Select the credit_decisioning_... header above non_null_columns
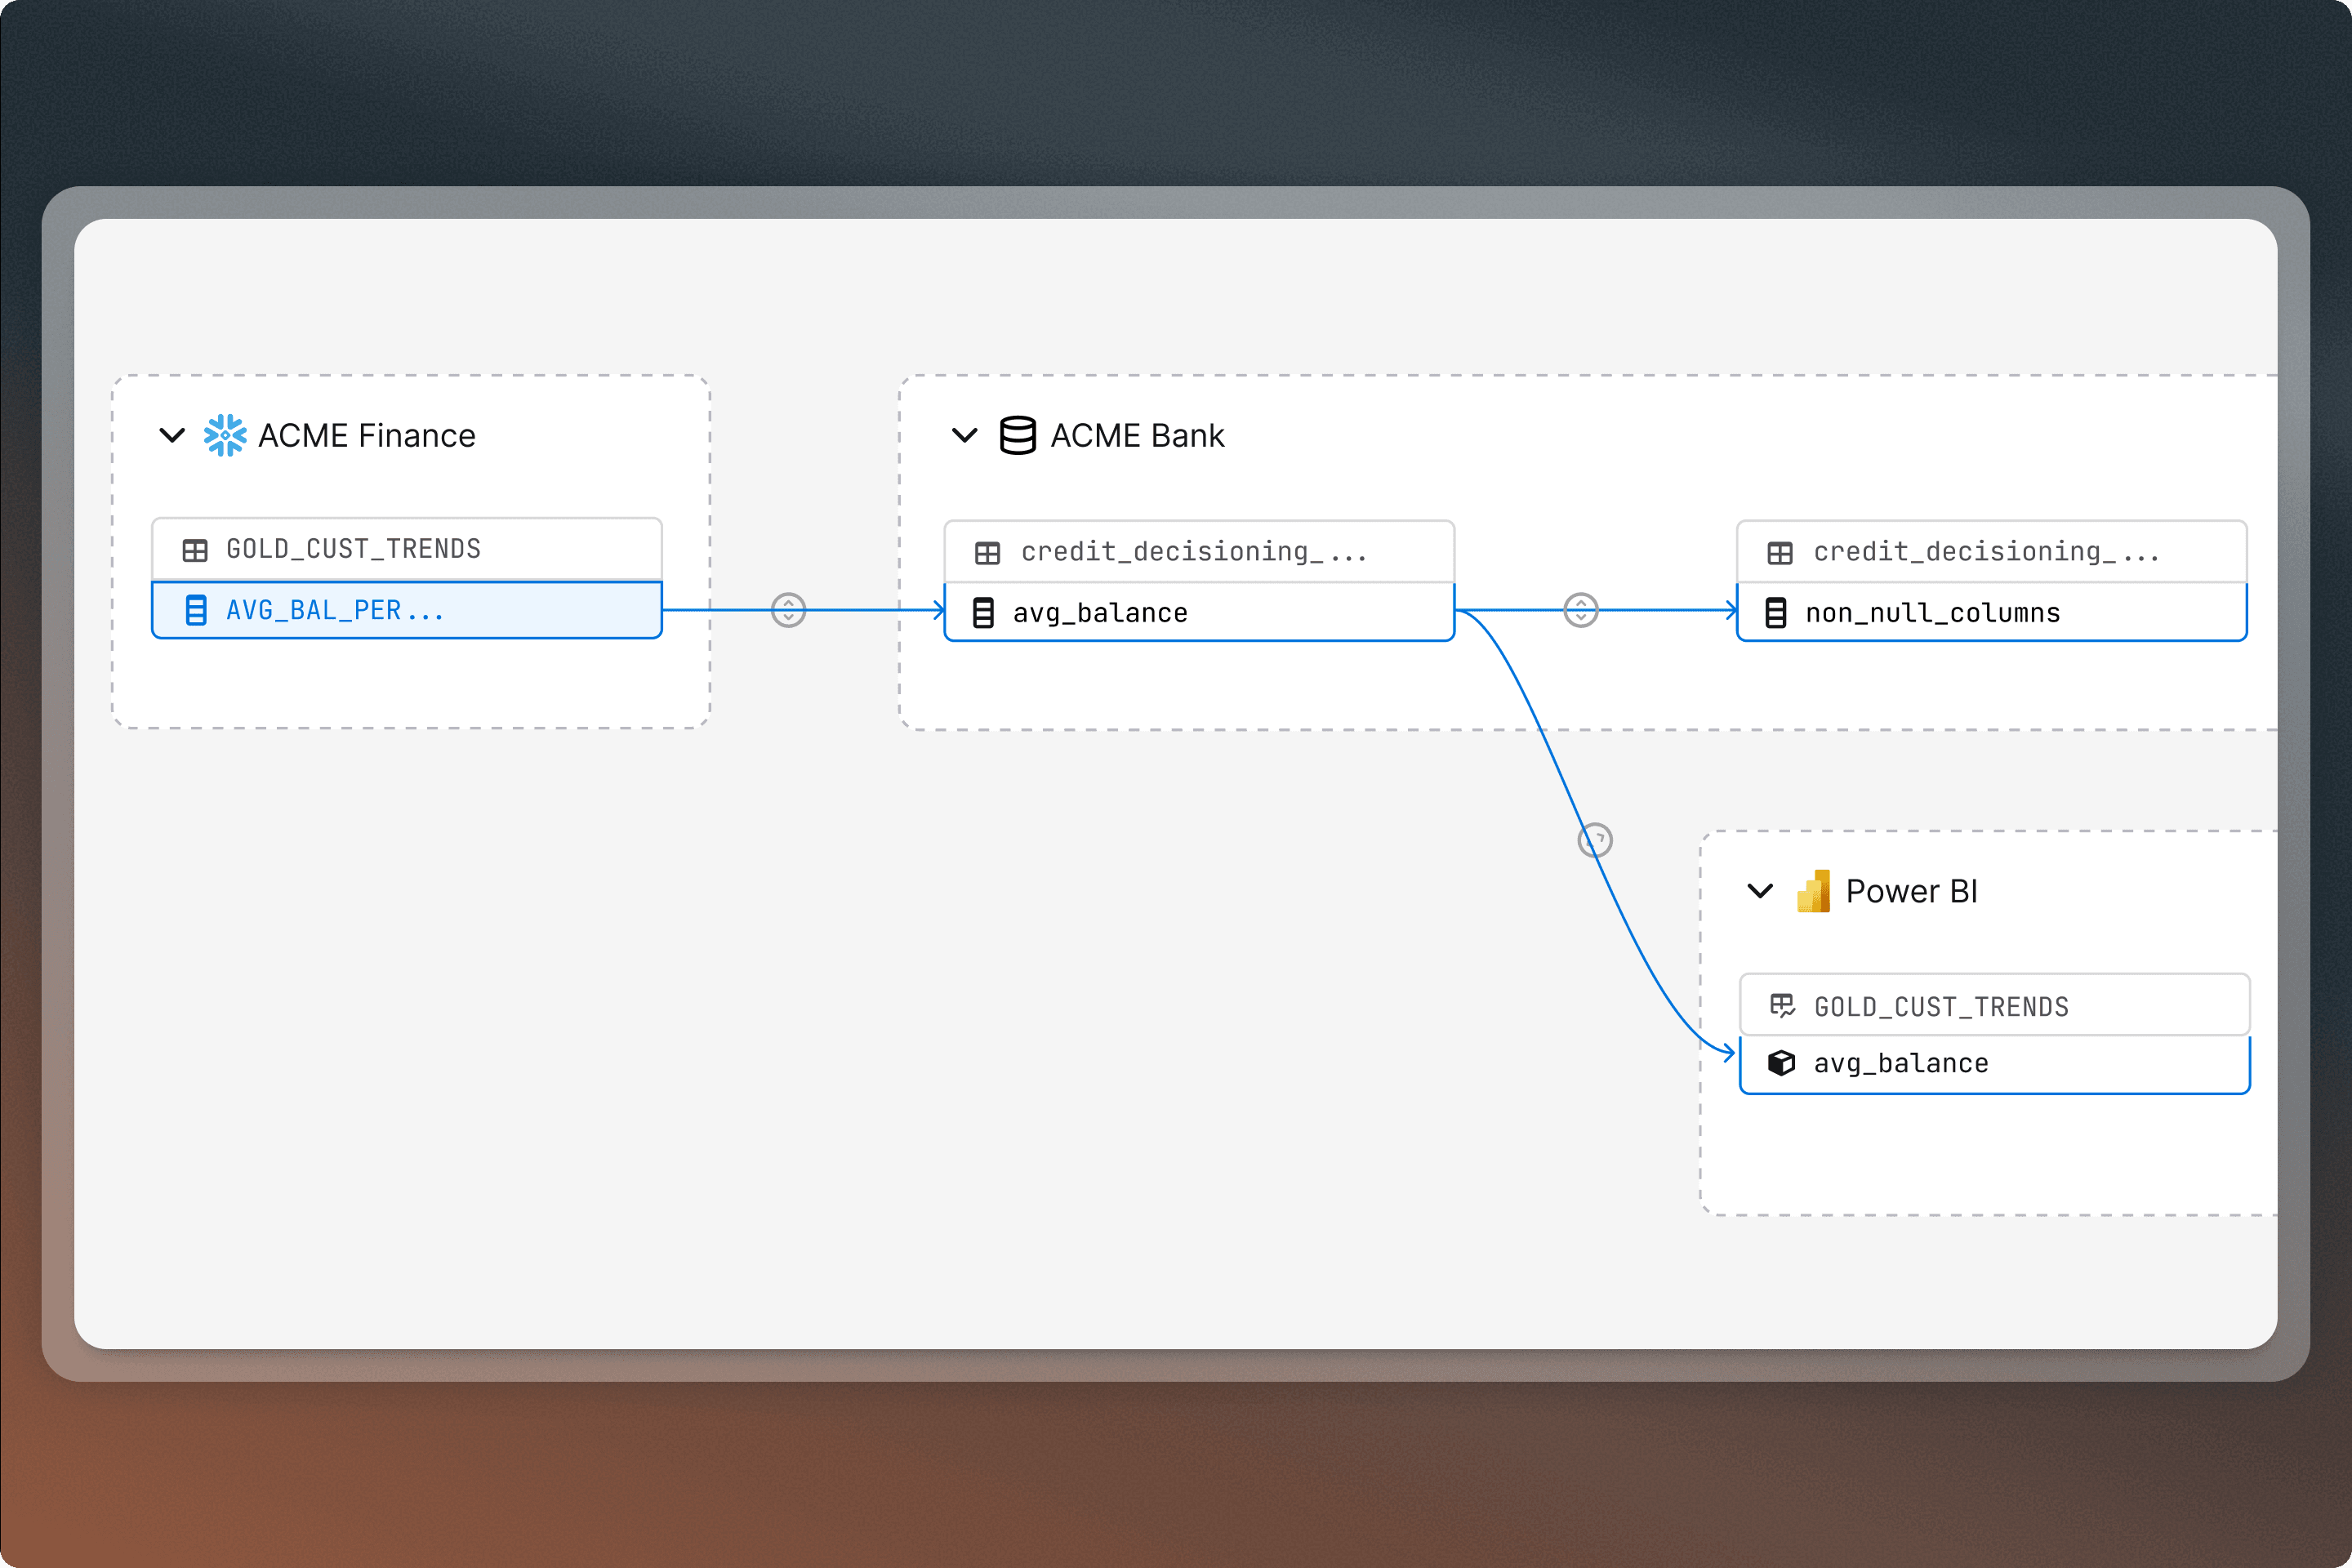 click(x=1992, y=552)
